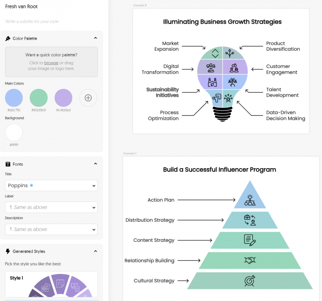Click the Color Palette paintbrush icon
The width and height of the screenshot is (322, 301).
pos(8,39)
